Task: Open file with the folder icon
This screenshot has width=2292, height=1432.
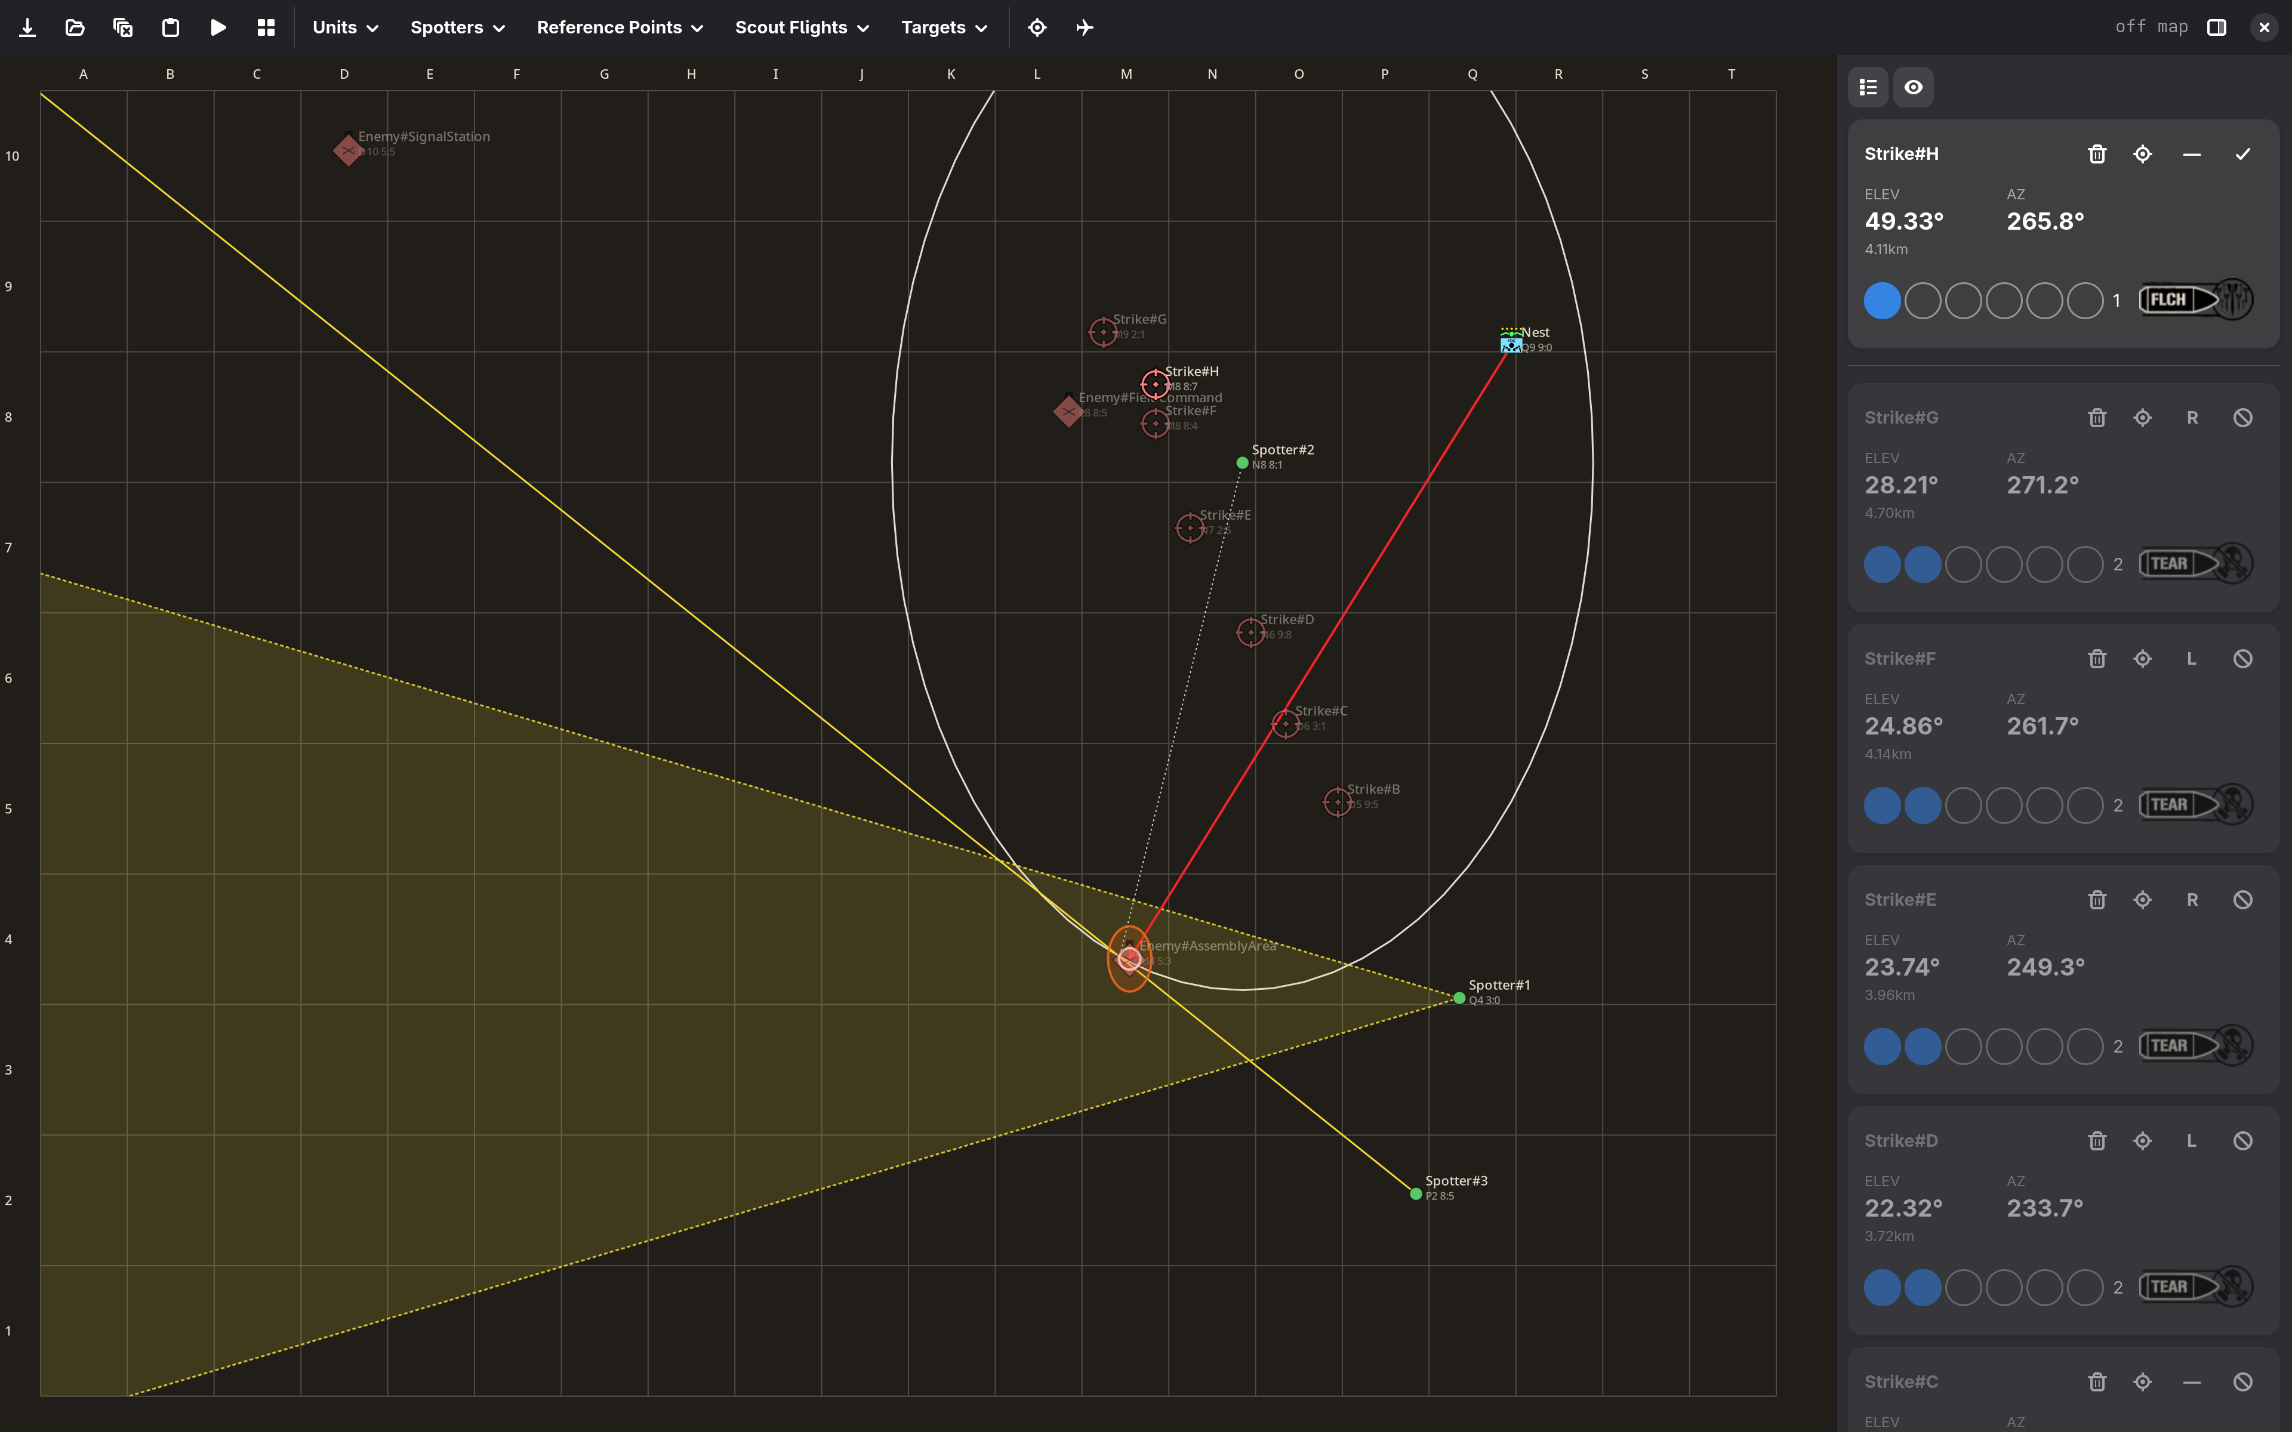Action: pyautogui.click(x=75, y=27)
